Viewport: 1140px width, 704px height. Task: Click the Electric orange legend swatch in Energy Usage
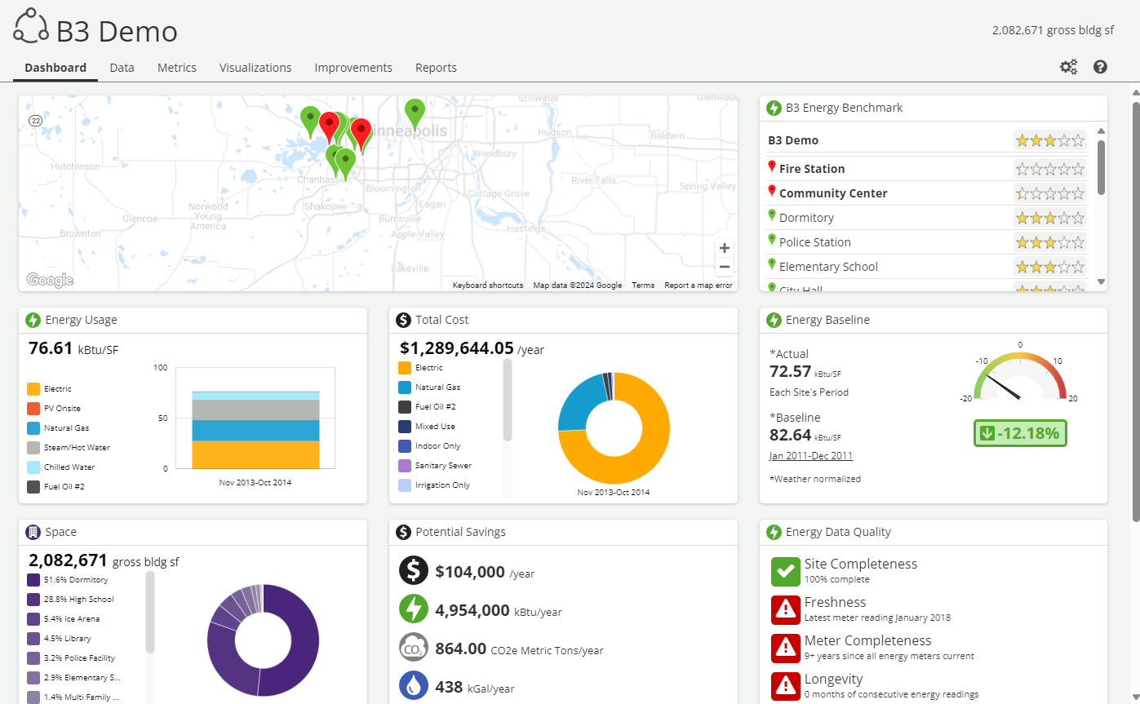pyautogui.click(x=33, y=389)
